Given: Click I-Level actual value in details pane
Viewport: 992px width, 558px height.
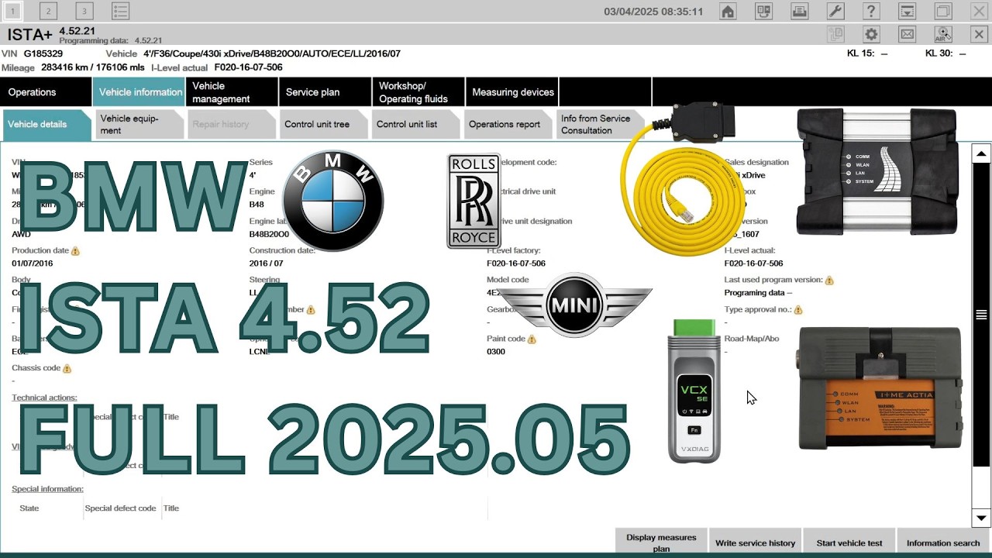Looking at the screenshot, I should pyautogui.click(x=753, y=263).
